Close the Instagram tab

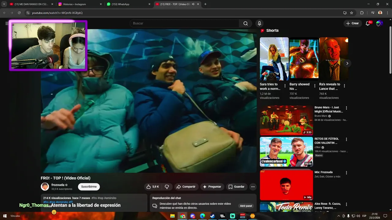click(101, 4)
